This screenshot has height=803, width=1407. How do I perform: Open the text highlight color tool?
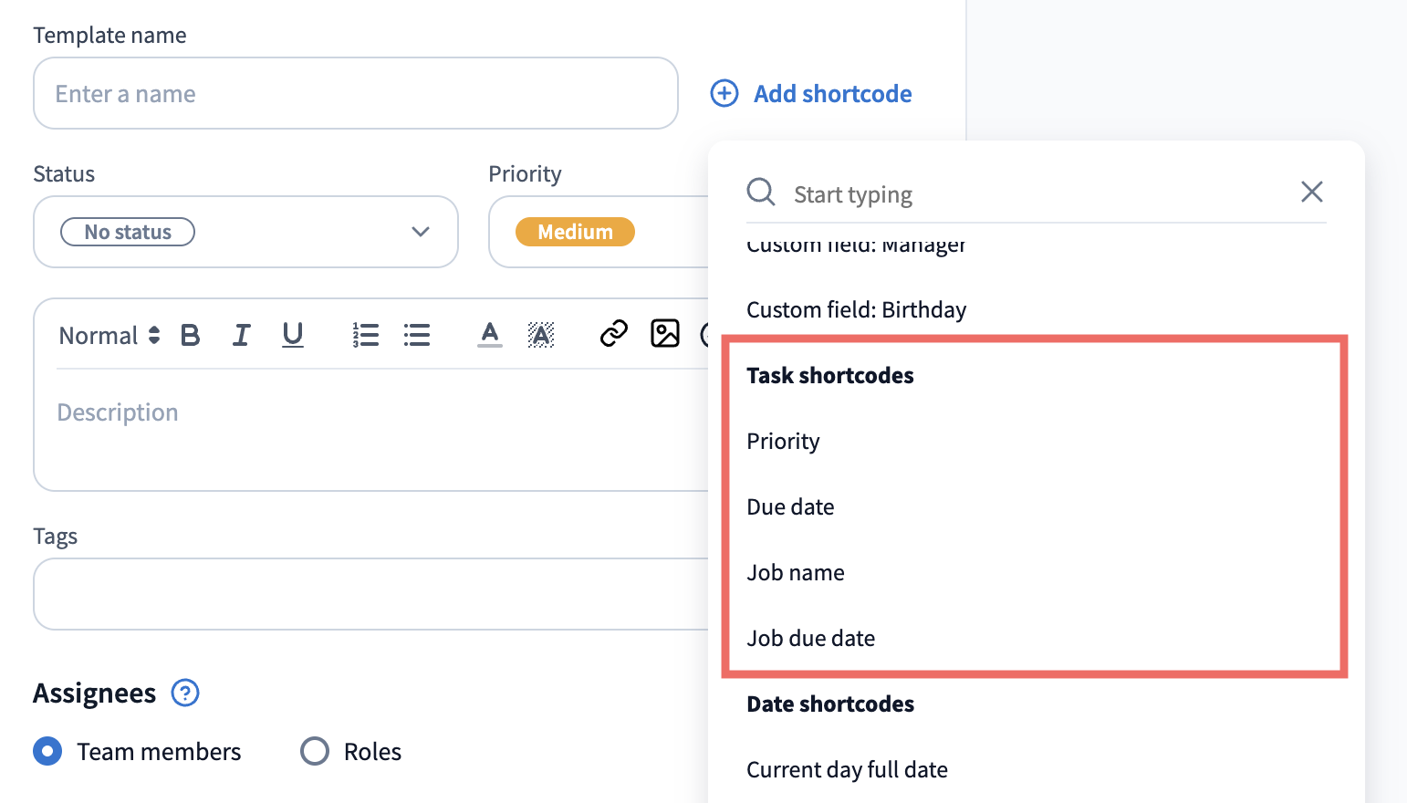pyautogui.click(x=541, y=335)
